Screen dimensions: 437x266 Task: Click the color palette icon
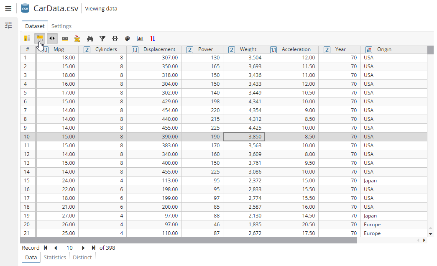(128, 38)
